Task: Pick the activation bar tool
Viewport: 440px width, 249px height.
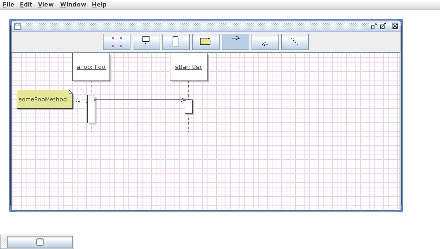Action: point(176,42)
